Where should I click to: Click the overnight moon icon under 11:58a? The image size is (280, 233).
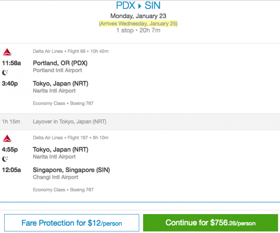(x=5, y=72)
